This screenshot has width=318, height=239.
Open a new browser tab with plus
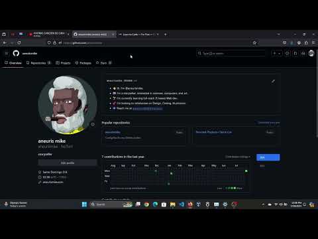click(166, 35)
